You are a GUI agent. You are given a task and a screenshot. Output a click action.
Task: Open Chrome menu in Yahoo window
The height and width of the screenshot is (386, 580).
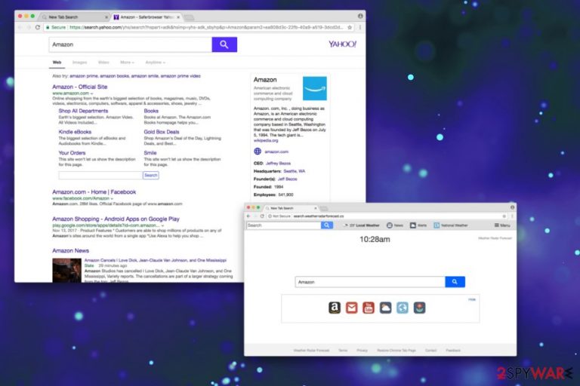click(x=360, y=27)
